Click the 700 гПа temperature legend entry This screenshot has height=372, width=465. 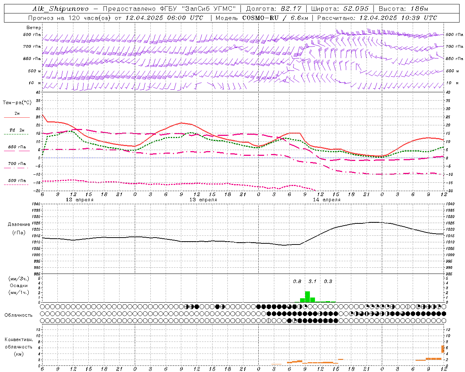tap(17, 165)
